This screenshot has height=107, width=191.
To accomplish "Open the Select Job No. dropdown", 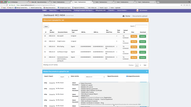I will click(95, 77).
